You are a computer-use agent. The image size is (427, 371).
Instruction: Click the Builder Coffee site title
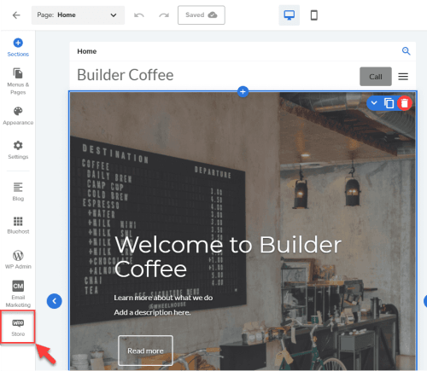point(126,75)
